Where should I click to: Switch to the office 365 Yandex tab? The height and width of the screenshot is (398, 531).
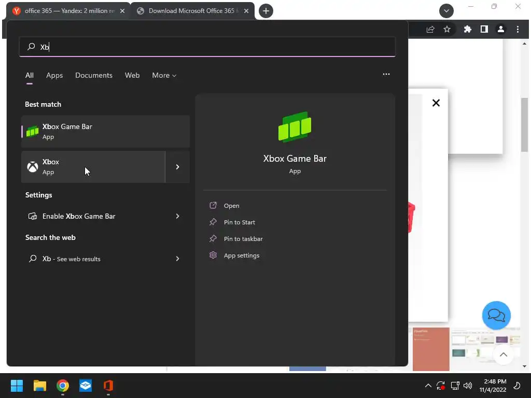point(68,11)
